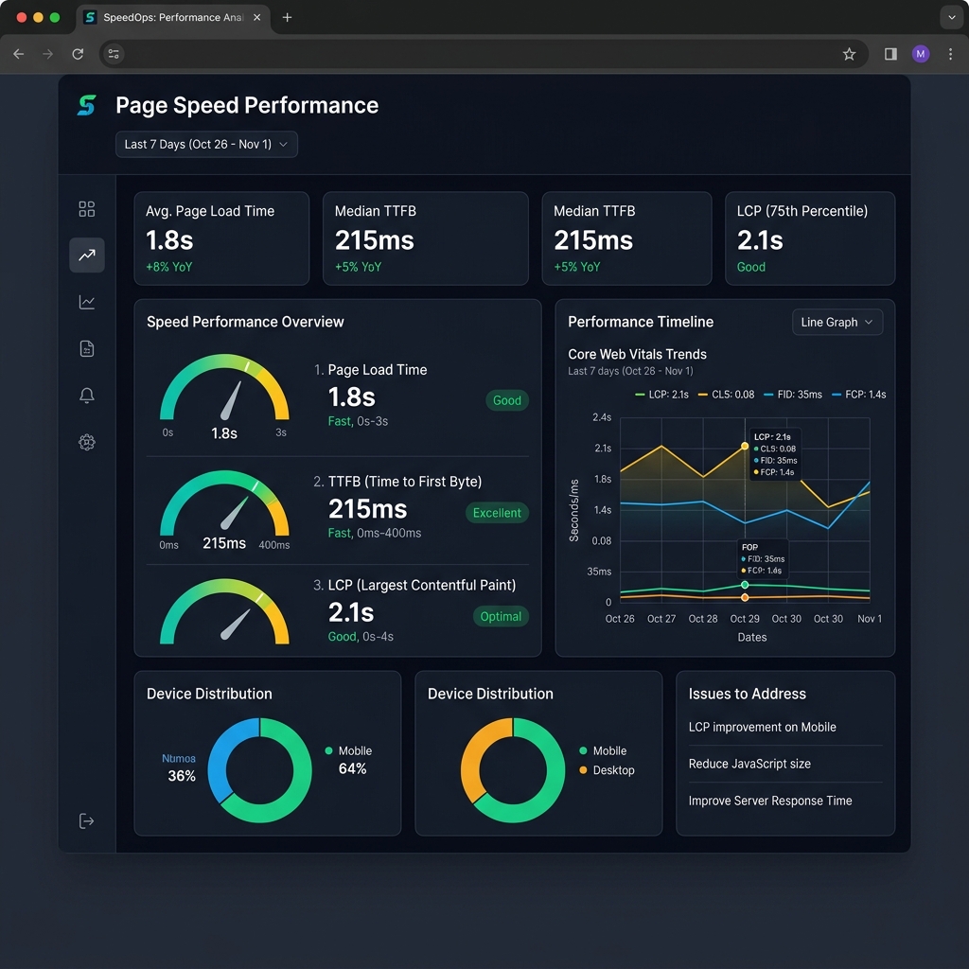Bookmark the page with the star icon
This screenshot has width=969, height=969.
click(849, 54)
